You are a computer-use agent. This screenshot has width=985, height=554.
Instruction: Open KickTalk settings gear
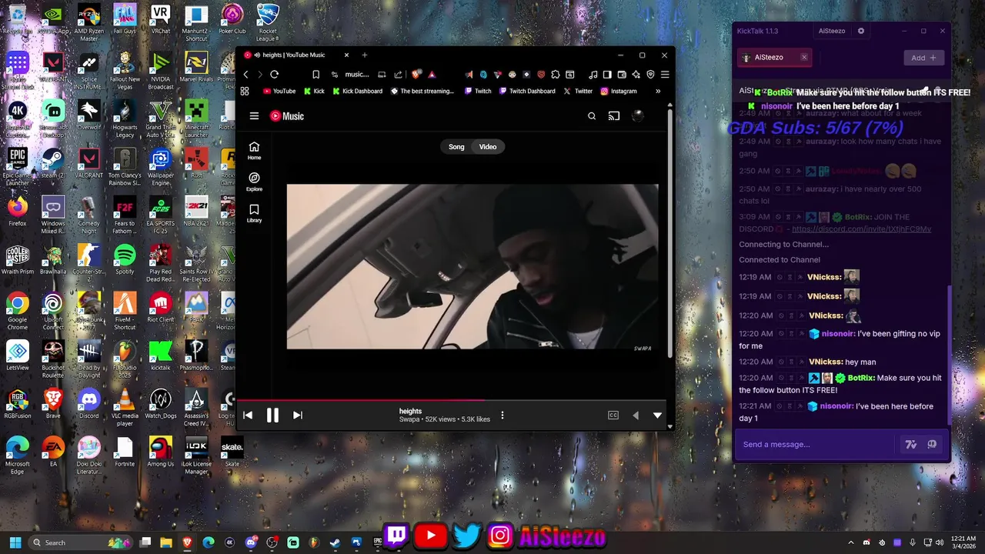(x=861, y=32)
